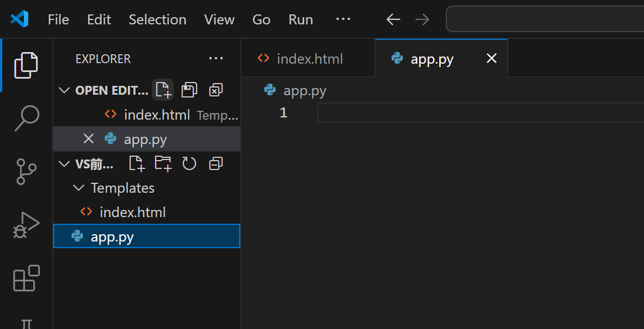Refresh the Explorer file tree
This screenshot has height=329, width=644.
[189, 163]
